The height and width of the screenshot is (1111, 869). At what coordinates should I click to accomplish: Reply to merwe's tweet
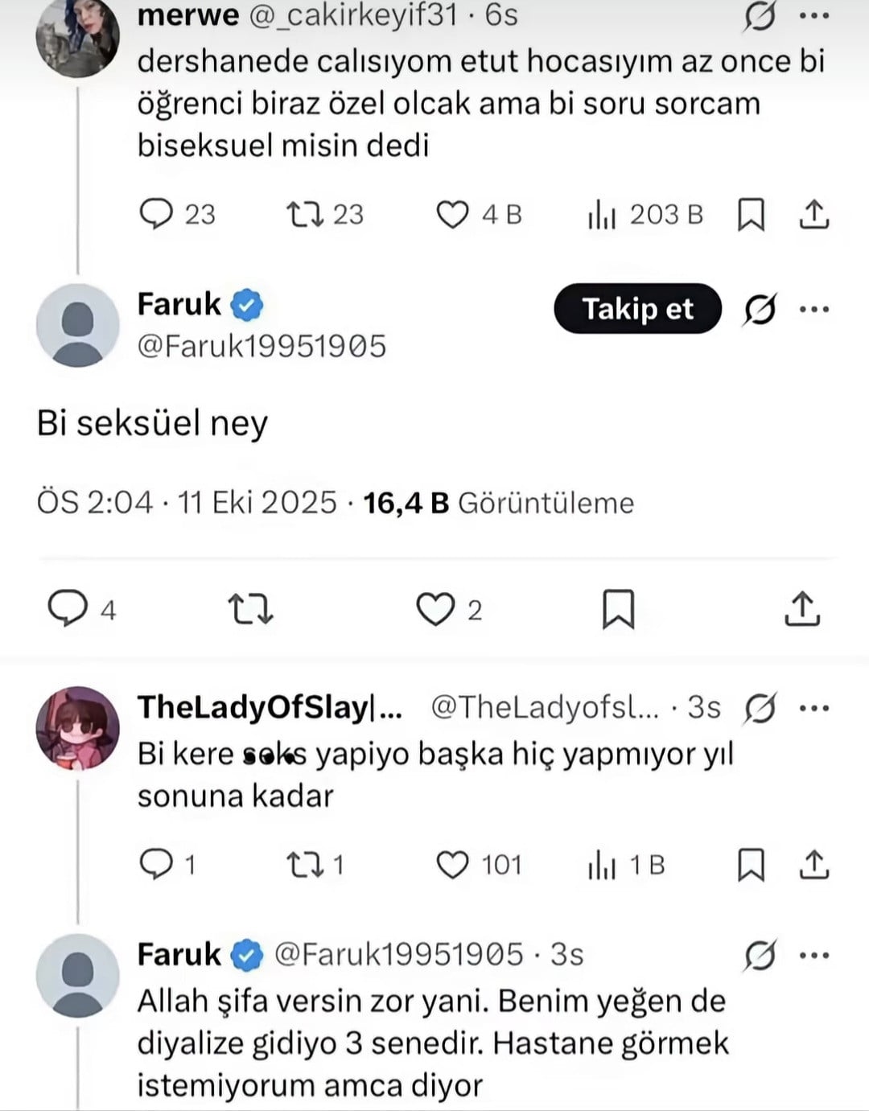tap(156, 214)
